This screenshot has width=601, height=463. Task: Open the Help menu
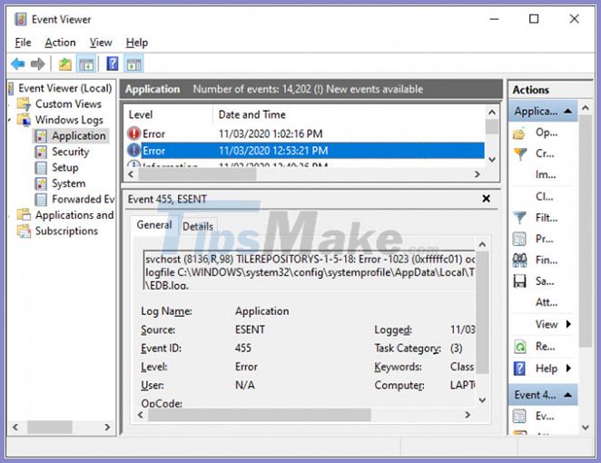click(137, 43)
